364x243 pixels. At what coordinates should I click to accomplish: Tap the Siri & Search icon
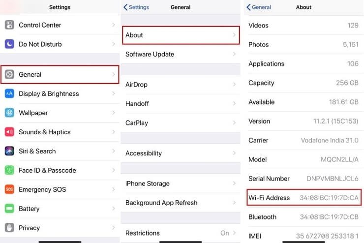(x=9, y=151)
